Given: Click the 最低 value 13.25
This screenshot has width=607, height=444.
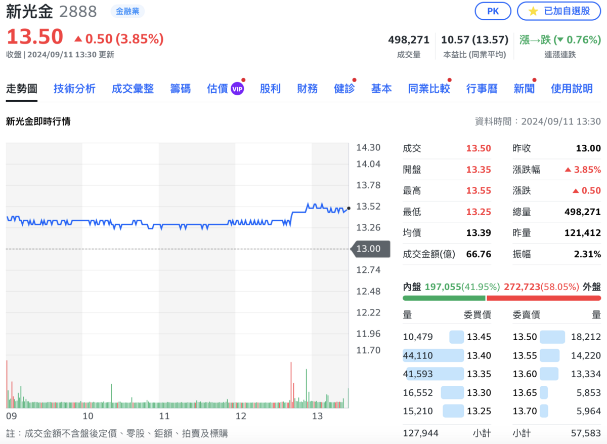Looking at the screenshot, I should click(479, 212).
